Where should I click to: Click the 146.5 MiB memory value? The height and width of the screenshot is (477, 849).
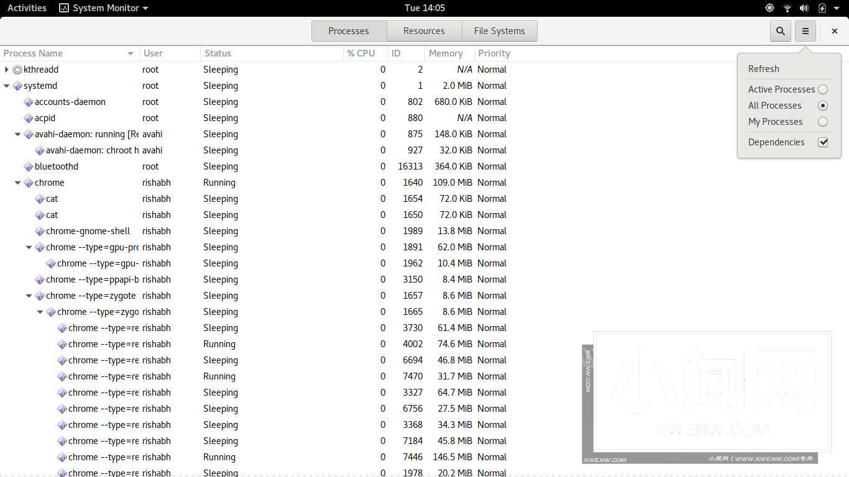(452, 457)
